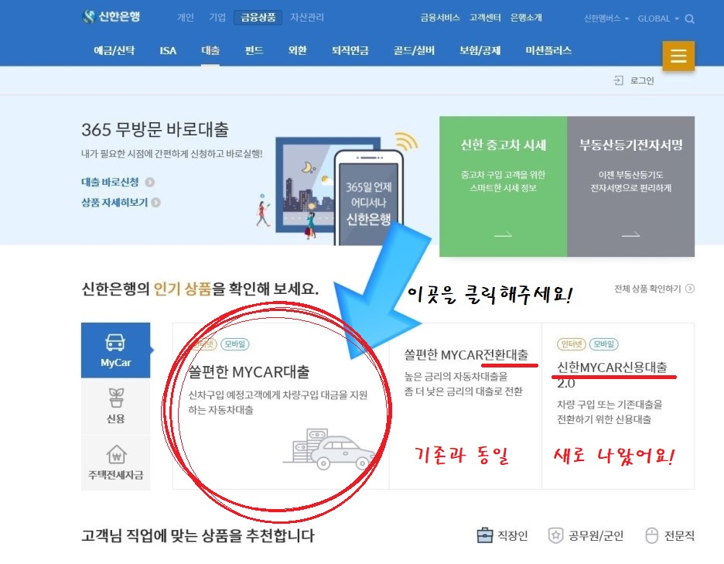The image size is (724, 564).
Task: Select the 직장인 occupation filter
Action: 502,535
